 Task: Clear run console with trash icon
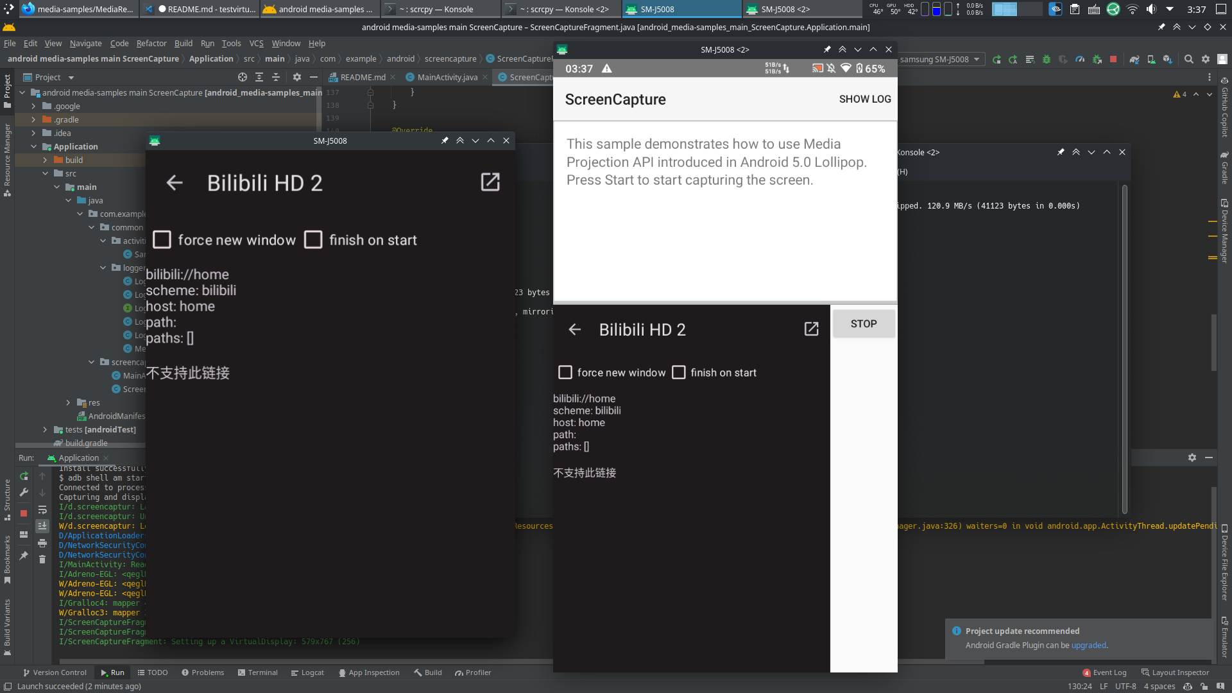tap(42, 560)
